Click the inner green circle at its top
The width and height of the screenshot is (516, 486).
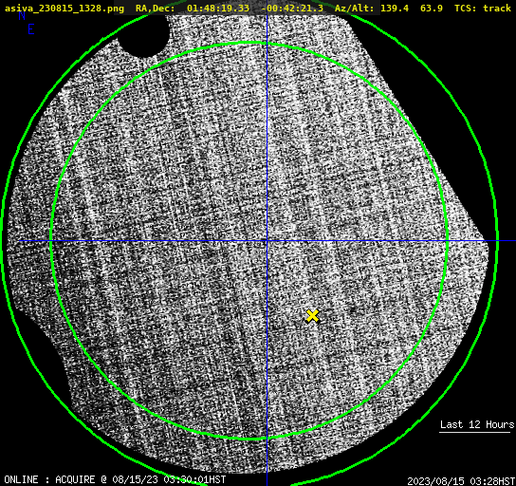[249, 43]
